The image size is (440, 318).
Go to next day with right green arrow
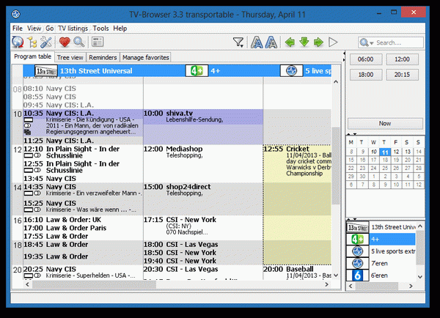click(318, 42)
